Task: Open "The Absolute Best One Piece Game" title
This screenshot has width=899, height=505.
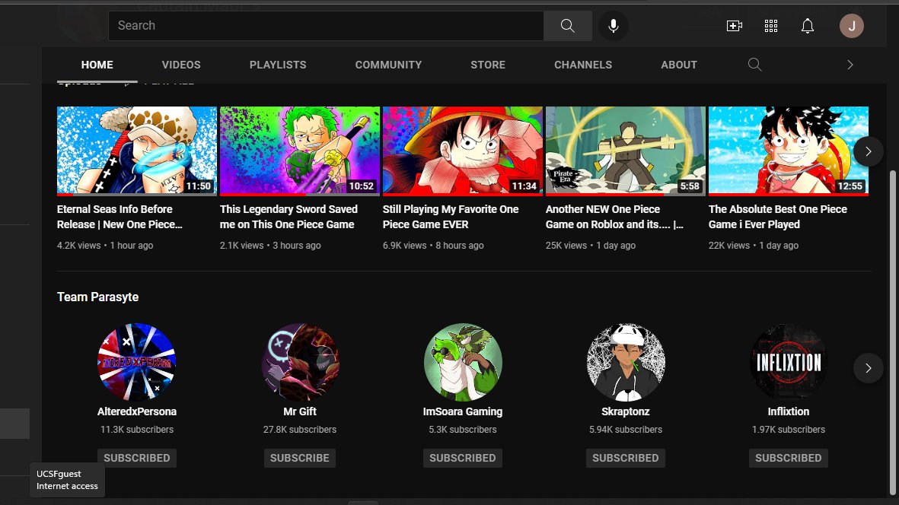Action: point(778,217)
